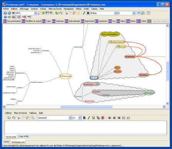The image size is (172, 149).
Task: Click the previous map round arrow icon
Action: (x=5, y=13)
